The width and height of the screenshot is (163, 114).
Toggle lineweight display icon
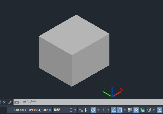(130, 110)
